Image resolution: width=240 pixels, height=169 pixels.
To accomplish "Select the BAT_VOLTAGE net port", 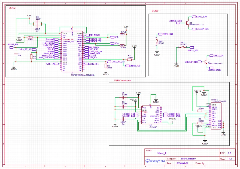I will pos(49,58).
